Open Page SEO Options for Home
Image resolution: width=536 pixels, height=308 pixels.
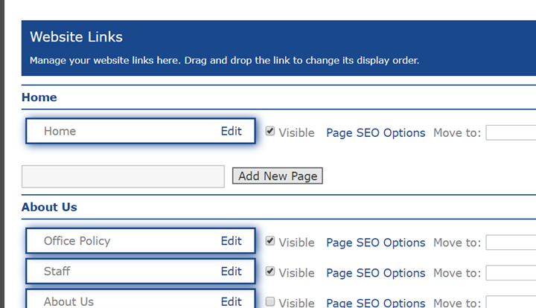tap(375, 133)
